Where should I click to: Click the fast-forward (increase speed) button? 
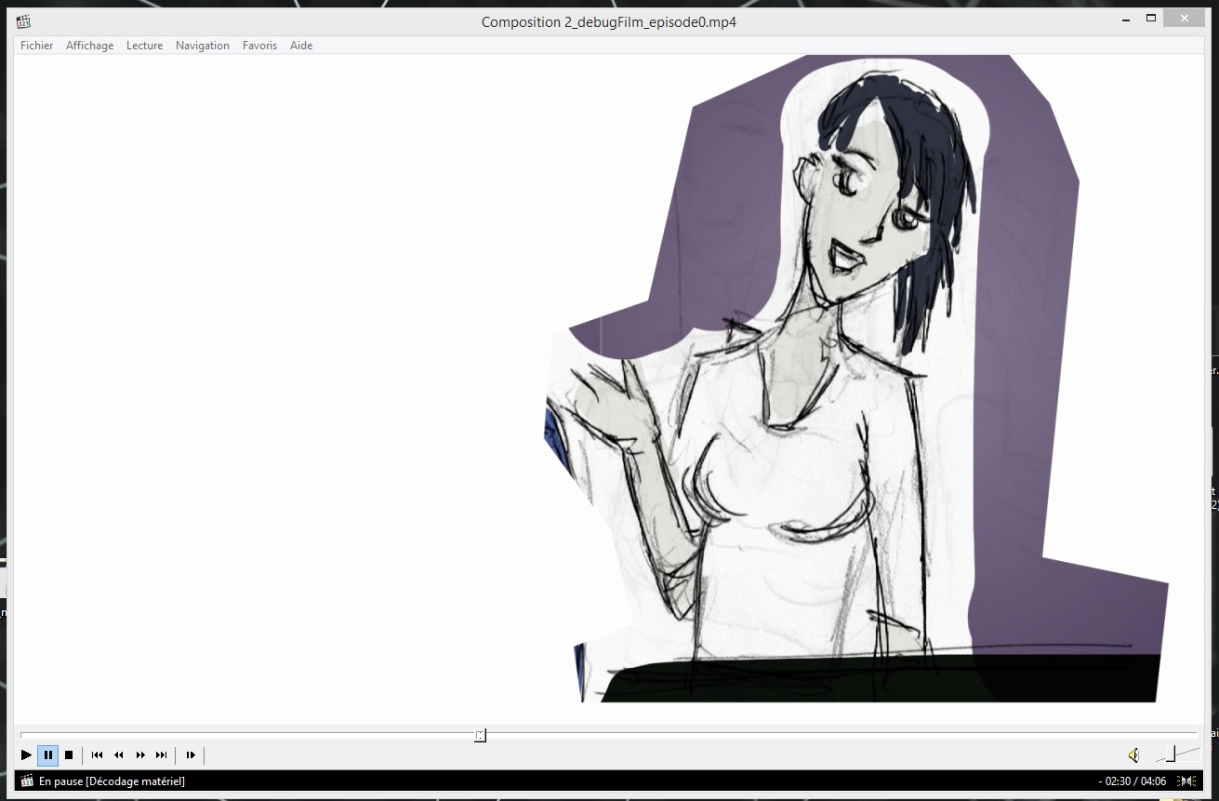click(140, 755)
